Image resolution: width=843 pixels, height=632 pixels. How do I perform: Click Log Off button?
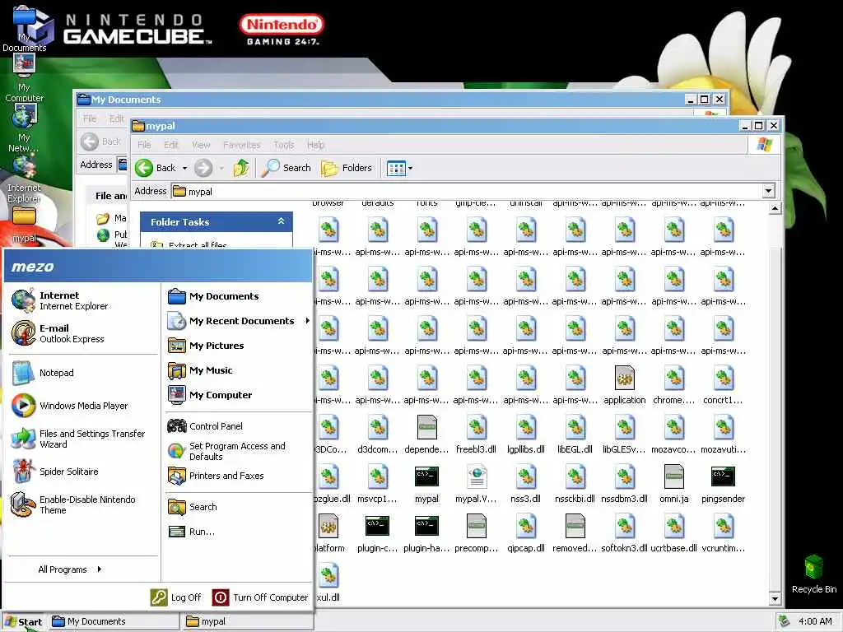point(176,597)
